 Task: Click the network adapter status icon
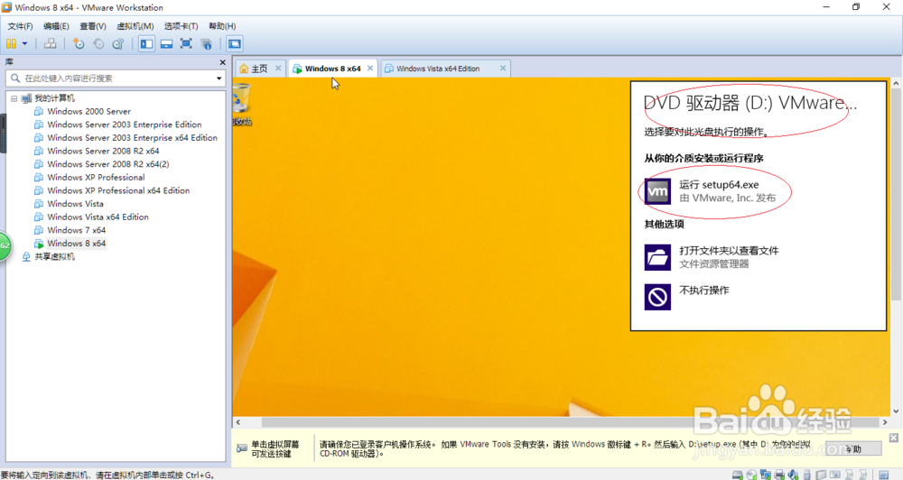pos(766,475)
